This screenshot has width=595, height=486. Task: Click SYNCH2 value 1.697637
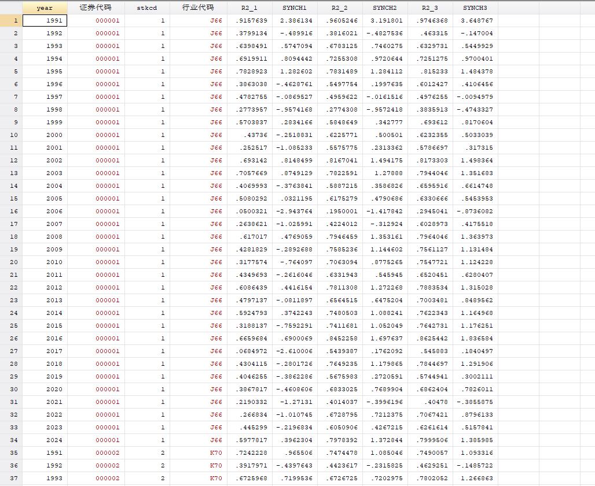pyautogui.click(x=385, y=338)
